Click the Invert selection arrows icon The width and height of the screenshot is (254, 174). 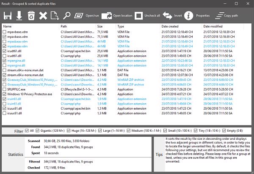tap(173, 16)
